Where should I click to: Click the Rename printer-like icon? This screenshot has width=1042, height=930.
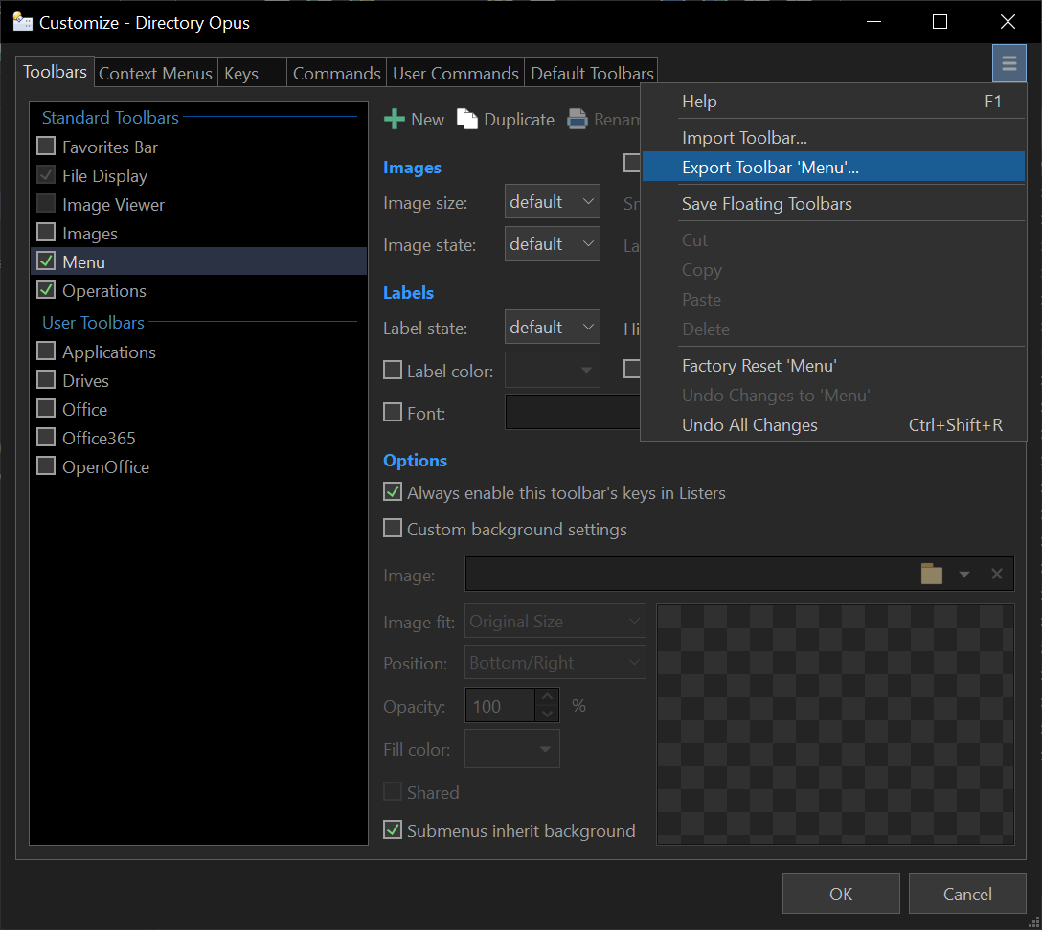point(577,119)
